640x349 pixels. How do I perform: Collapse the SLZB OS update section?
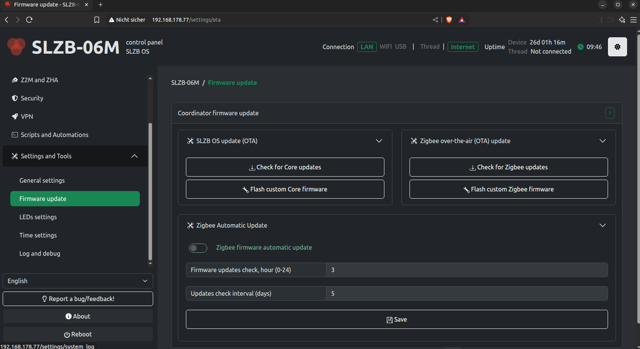pos(379,141)
